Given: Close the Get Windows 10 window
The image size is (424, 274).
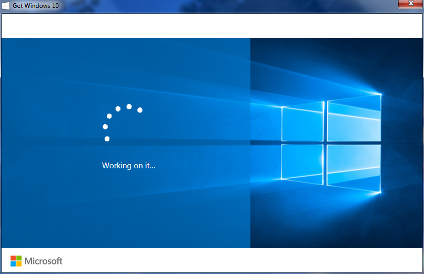Looking at the screenshot, I should tap(410, 4).
